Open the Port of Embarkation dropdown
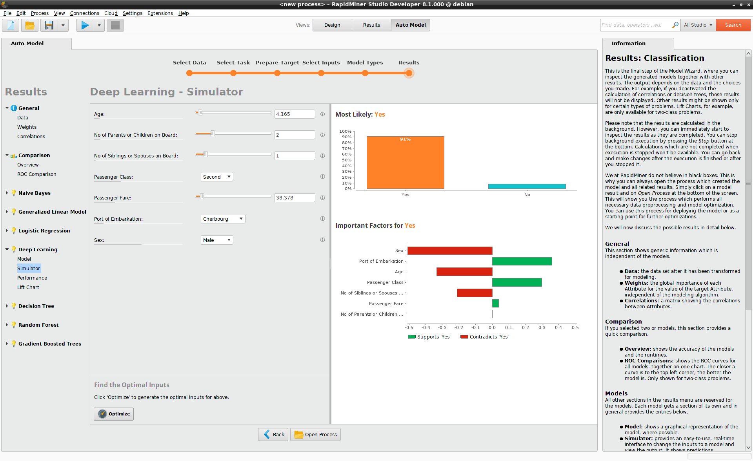This screenshot has width=753, height=461. (223, 219)
